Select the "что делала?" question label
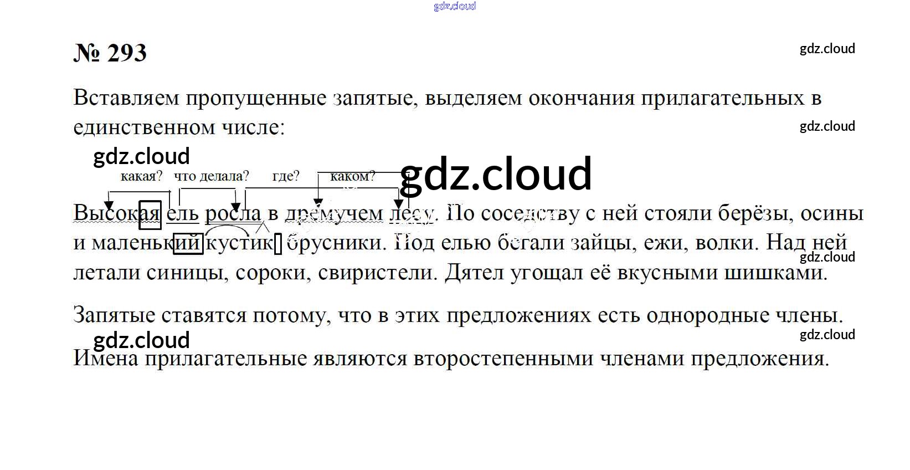The height and width of the screenshot is (470, 910). click(x=212, y=176)
